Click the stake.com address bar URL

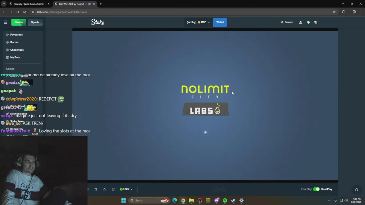point(62,12)
